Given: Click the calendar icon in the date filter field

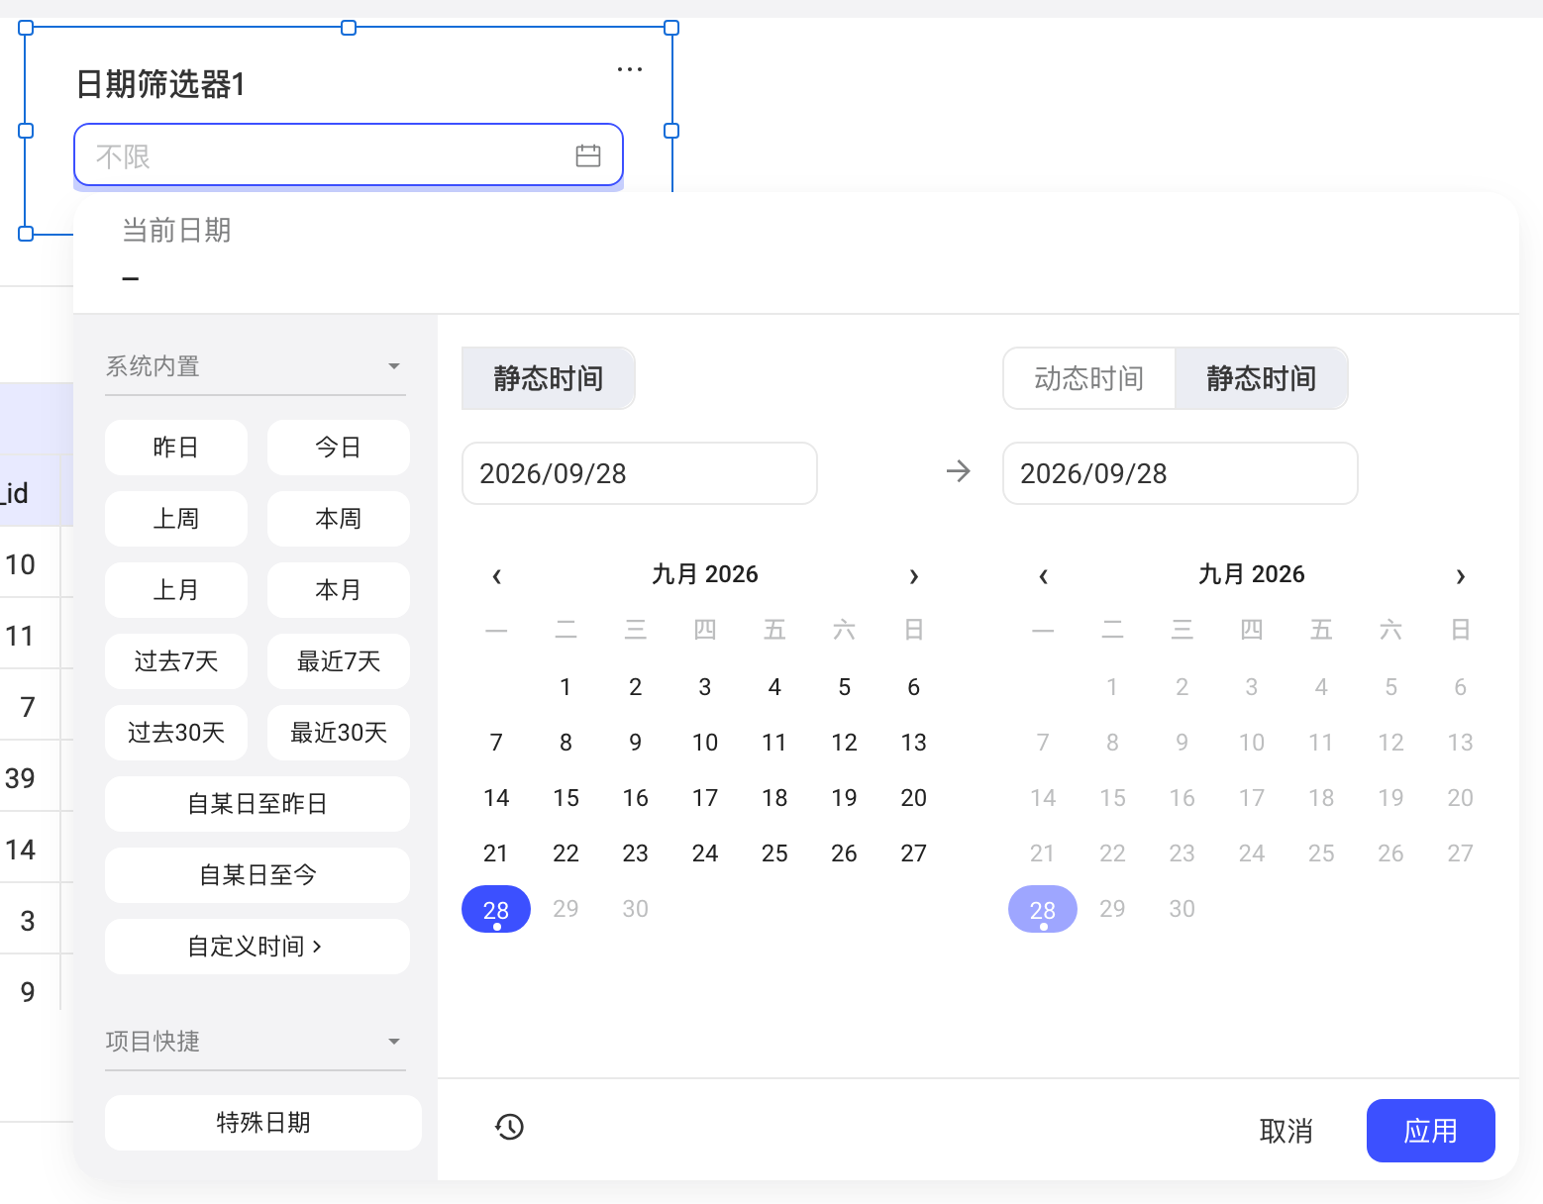Looking at the screenshot, I should [588, 155].
